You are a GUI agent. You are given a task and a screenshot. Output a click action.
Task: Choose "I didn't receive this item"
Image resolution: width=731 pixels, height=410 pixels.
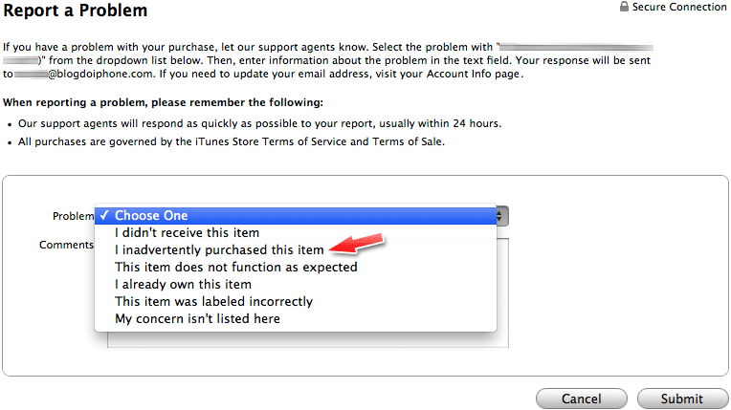click(296, 232)
